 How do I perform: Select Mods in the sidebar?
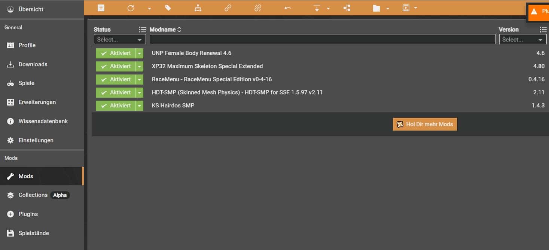pyautogui.click(x=42, y=176)
